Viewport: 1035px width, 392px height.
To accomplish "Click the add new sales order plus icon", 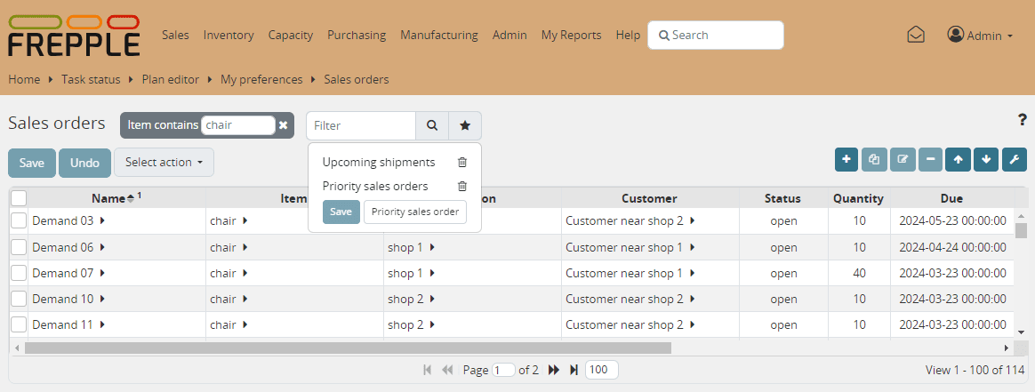I will (x=846, y=160).
